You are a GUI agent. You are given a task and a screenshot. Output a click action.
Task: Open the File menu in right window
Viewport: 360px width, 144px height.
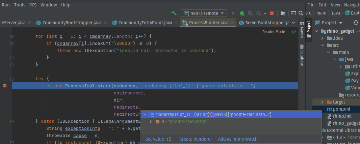point(311,5)
